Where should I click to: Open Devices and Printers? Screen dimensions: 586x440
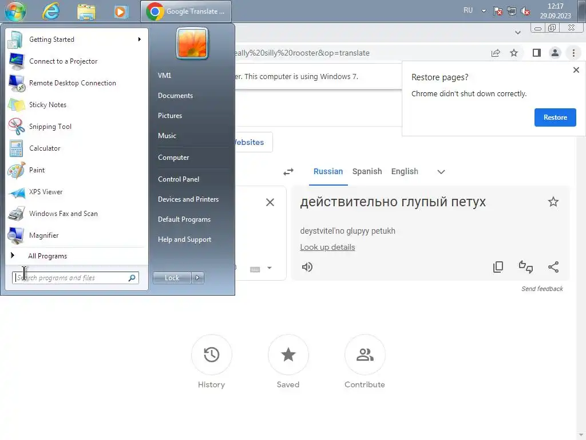click(x=188, y=199)
